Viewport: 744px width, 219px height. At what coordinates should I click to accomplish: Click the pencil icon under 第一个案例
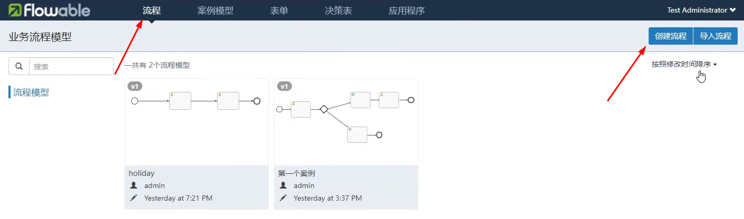[x=283, y=198]
